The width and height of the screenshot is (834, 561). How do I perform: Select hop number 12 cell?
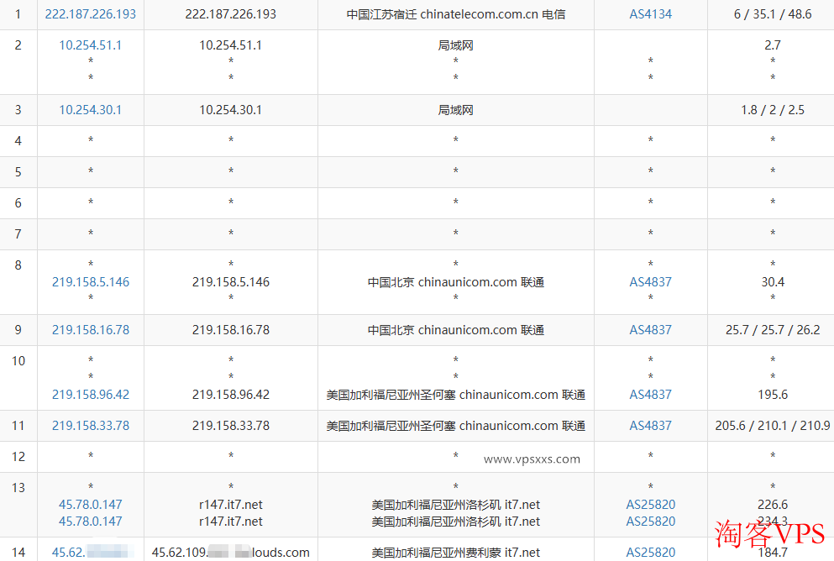pos(18,457)
